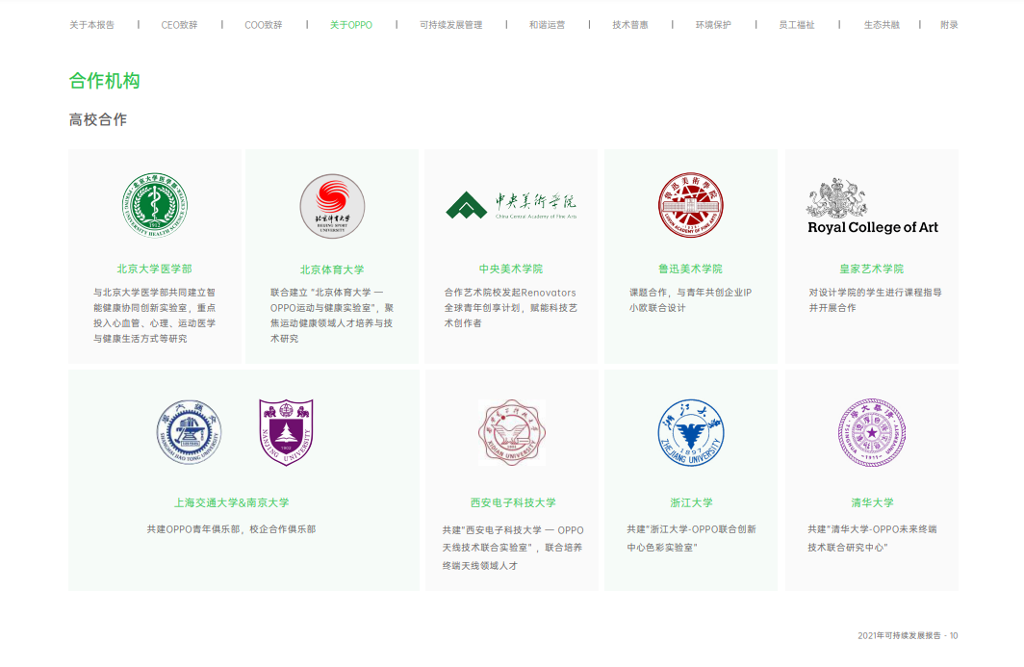
Task: Select the highlighted 关于OPPO tab
Action: point(351,25)
